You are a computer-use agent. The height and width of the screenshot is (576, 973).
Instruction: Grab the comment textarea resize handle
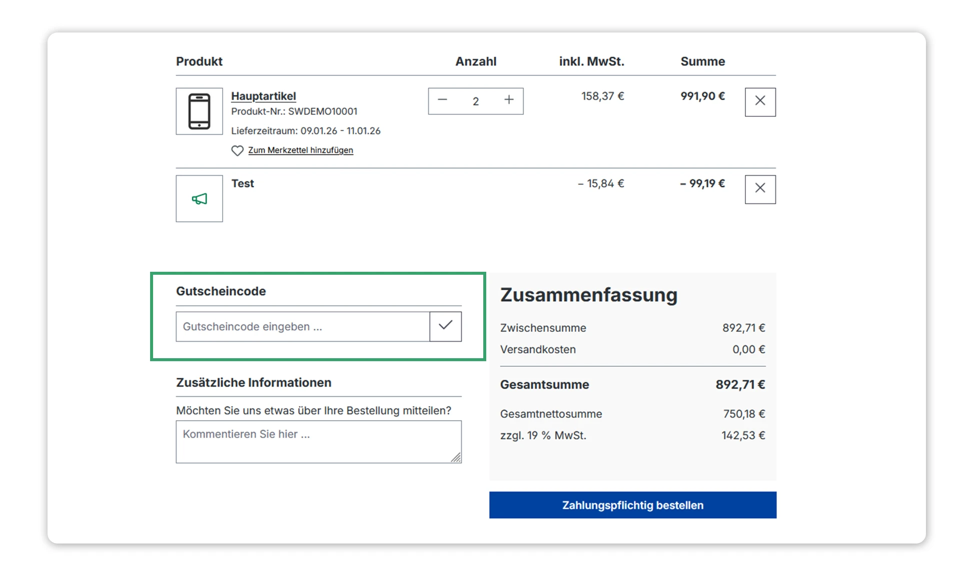[x=456, y=458]
